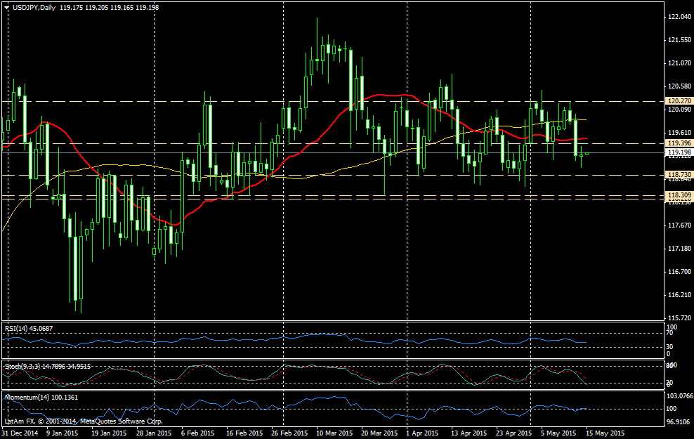Click the 118.730 price level tag
The height and width of the screenshot is (439, 694).
coord(678,174)
